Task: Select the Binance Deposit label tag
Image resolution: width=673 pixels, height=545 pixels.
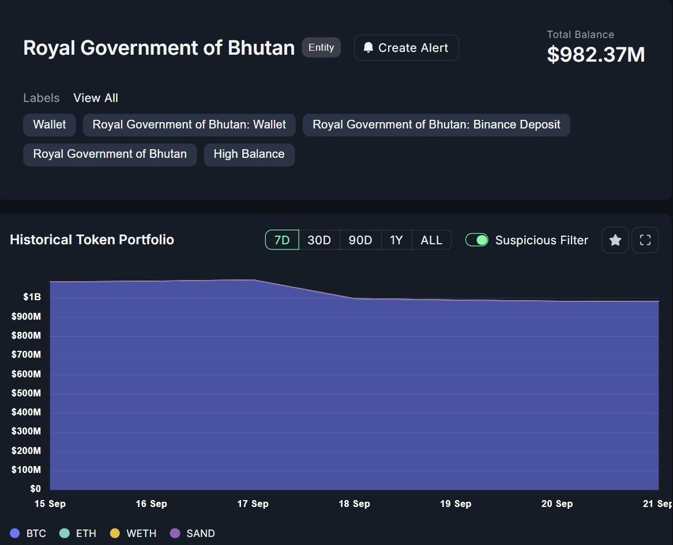Action: 436,124
